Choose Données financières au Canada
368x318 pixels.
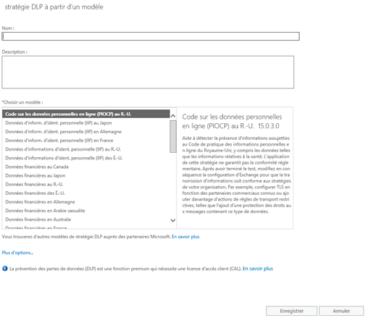click(x=86, y=167)
